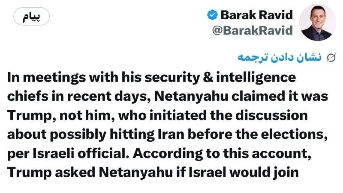Viewport: 343px width, 193px height.
Task: Open Barak Ravid's profile picture
Action: tap(317, 23)
